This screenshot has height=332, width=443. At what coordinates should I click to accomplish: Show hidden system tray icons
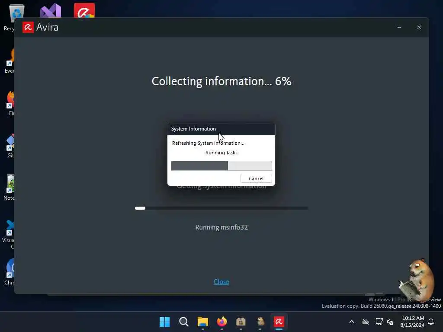point(352,322)
